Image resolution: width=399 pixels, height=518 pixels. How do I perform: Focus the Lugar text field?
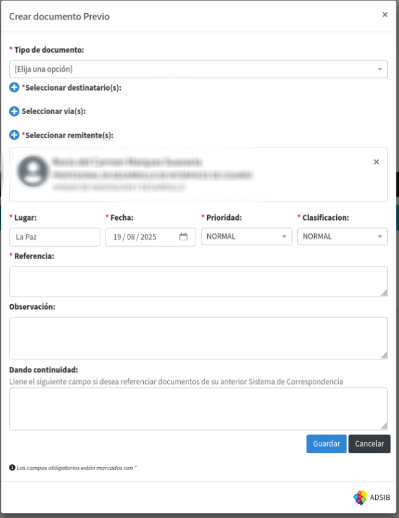coord(54,237)
